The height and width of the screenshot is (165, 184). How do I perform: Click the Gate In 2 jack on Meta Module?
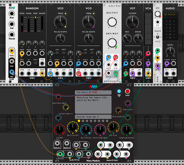click(67, 143)
